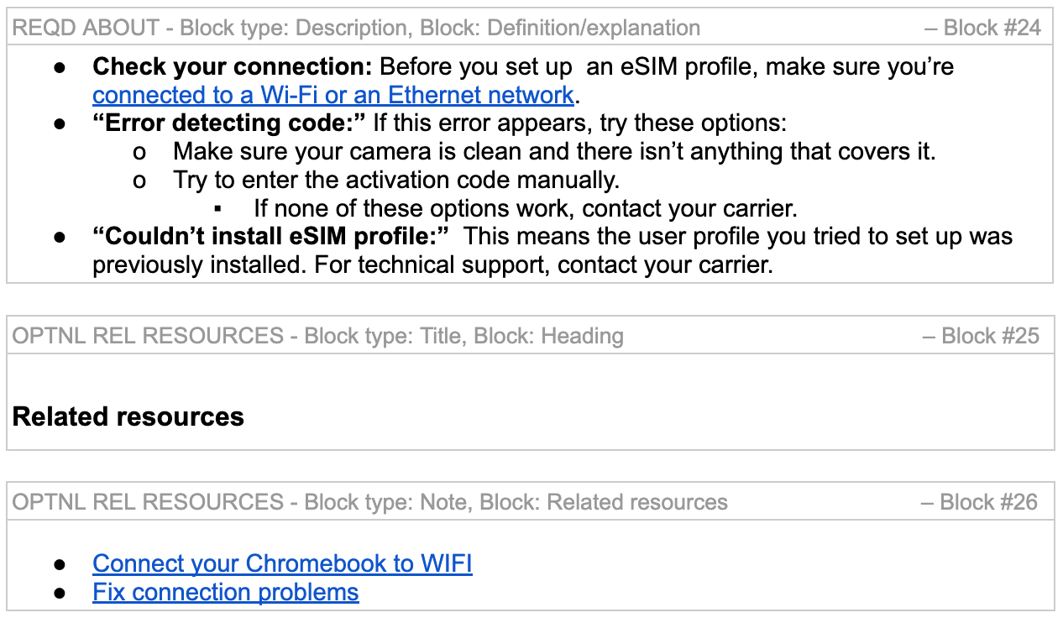Click the bullet before Check your connection
Screen dimensions: 1063x623
[x=60, y=67]
